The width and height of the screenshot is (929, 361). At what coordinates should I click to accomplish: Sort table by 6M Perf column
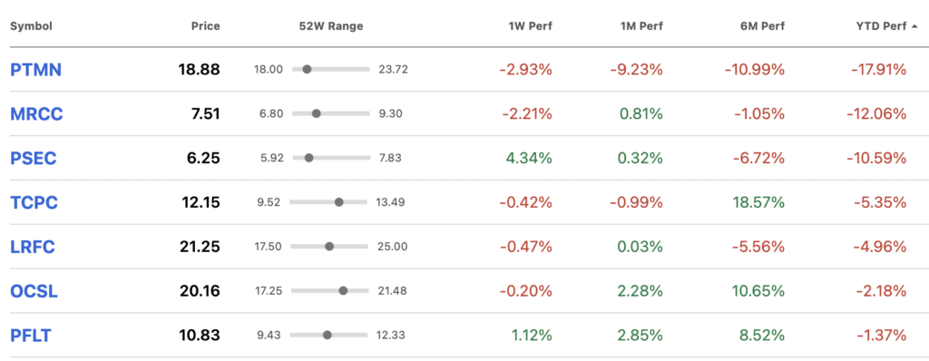(761, 26)
